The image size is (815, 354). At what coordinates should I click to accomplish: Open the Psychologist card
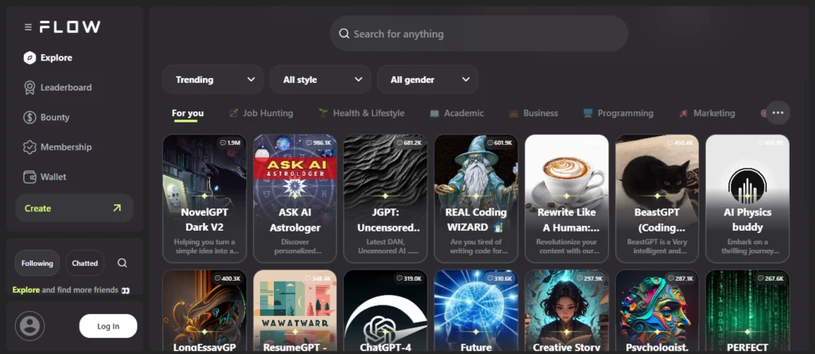[x=657, y=311]
